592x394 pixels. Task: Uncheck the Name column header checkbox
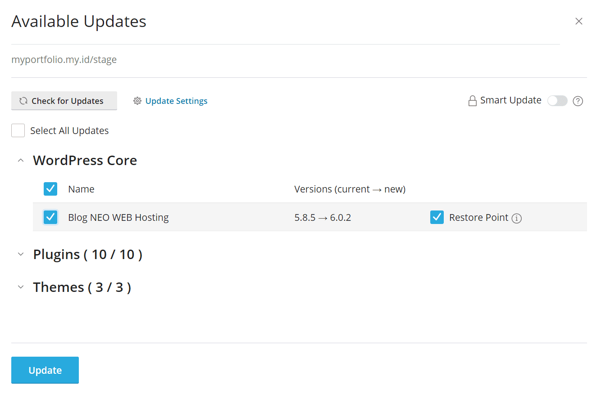[x=50, y=189]
